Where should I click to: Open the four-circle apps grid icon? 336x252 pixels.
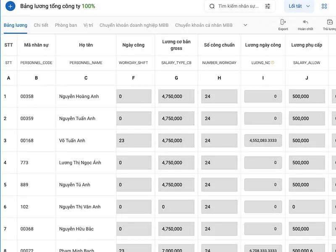[324, 6]
